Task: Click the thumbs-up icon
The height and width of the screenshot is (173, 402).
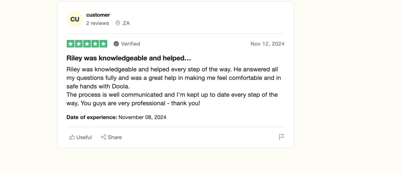Action: point(72,137)
